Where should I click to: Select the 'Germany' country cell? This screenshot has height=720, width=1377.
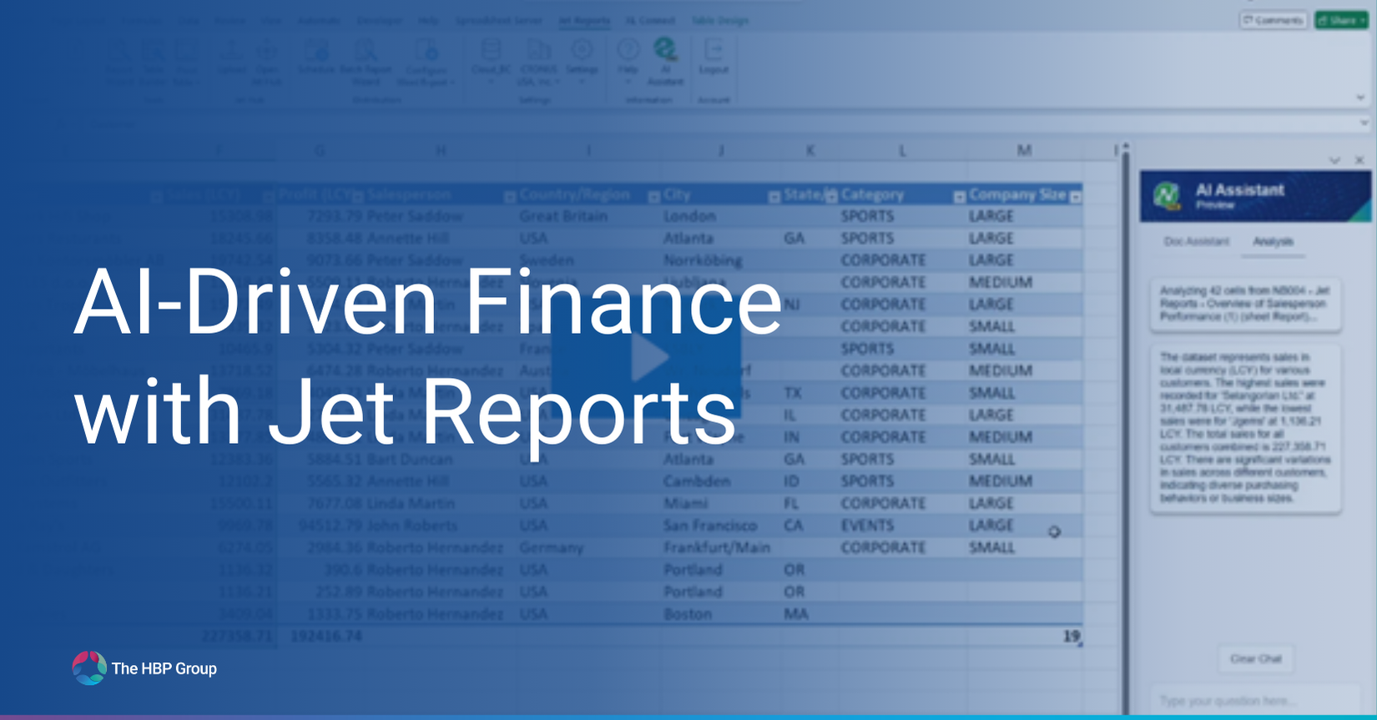(x=588, y=547)
